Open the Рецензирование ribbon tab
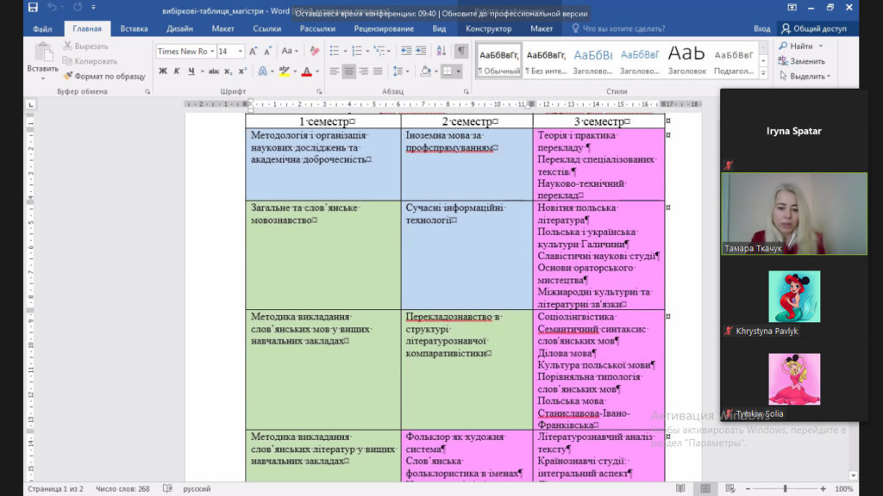 click(384, 28)
